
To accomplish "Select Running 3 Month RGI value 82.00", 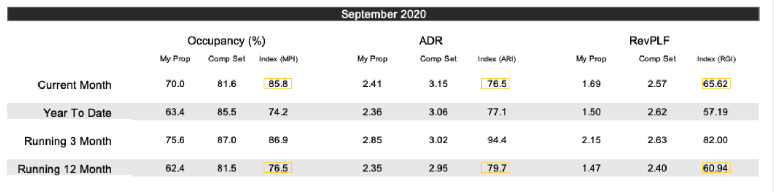I will pyautogui.click(x=716, y=140).
